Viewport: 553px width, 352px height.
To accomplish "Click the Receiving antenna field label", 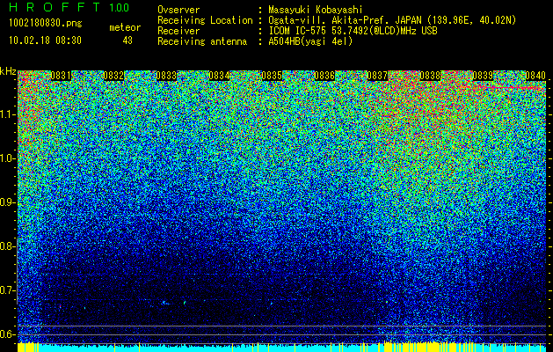I will coord(202,41).
